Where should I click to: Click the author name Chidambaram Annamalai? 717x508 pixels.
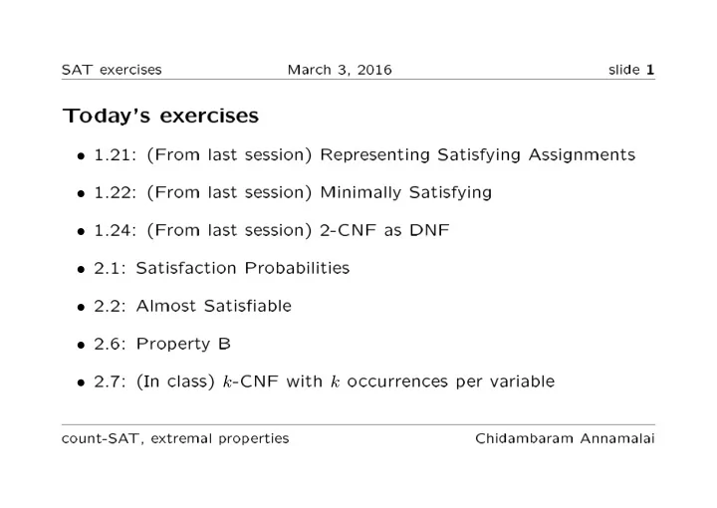[x=566, y=438]
